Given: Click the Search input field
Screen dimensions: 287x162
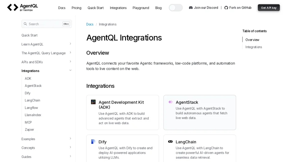Looking at the screenshot, I should tap(47, 24).
